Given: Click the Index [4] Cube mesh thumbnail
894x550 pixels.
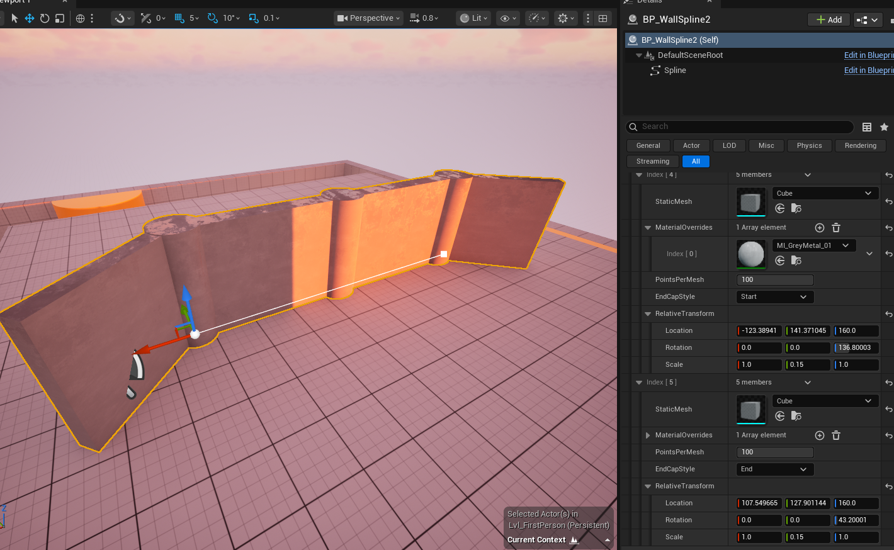Looking at the screenshot, I should click(x=751, y=202).
